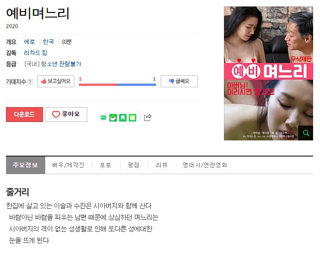The height and width of the screenshot is (254, 320).
Task: Click the director link 리차드 킴
Action: pos(36,53)
